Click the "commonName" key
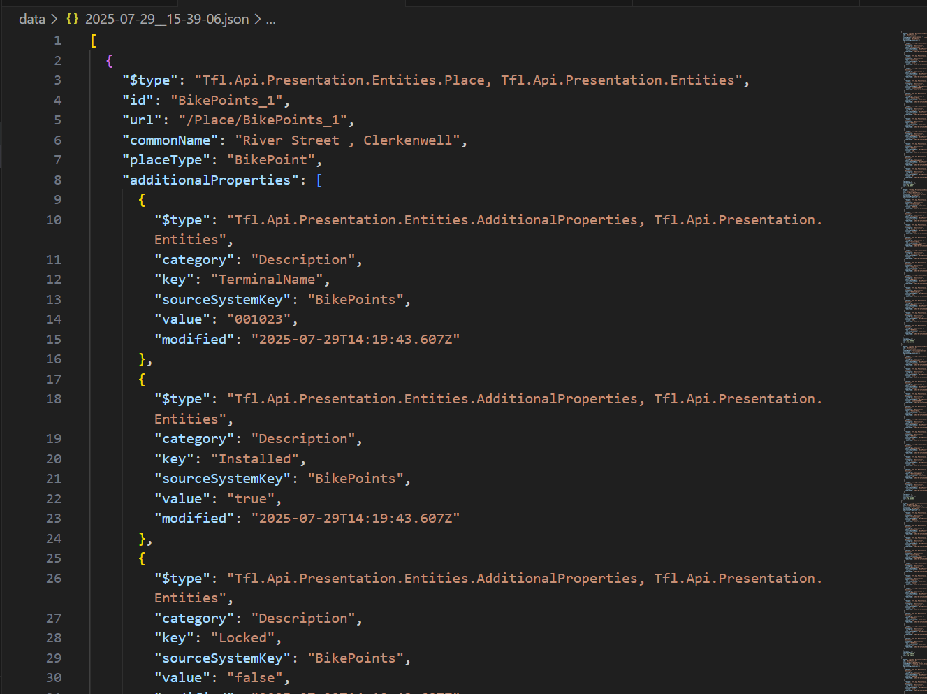The width and height of the screenshot is (927, 694). pos(170,140)
